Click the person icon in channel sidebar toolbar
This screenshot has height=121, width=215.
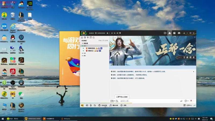coord(82,37)
